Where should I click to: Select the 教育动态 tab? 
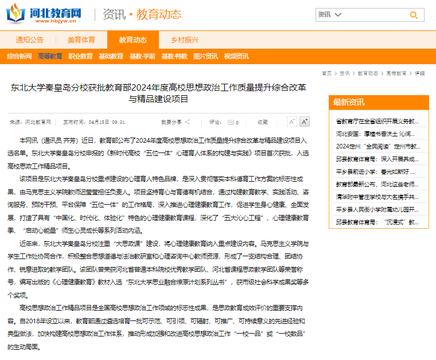[x=133, y=40]
